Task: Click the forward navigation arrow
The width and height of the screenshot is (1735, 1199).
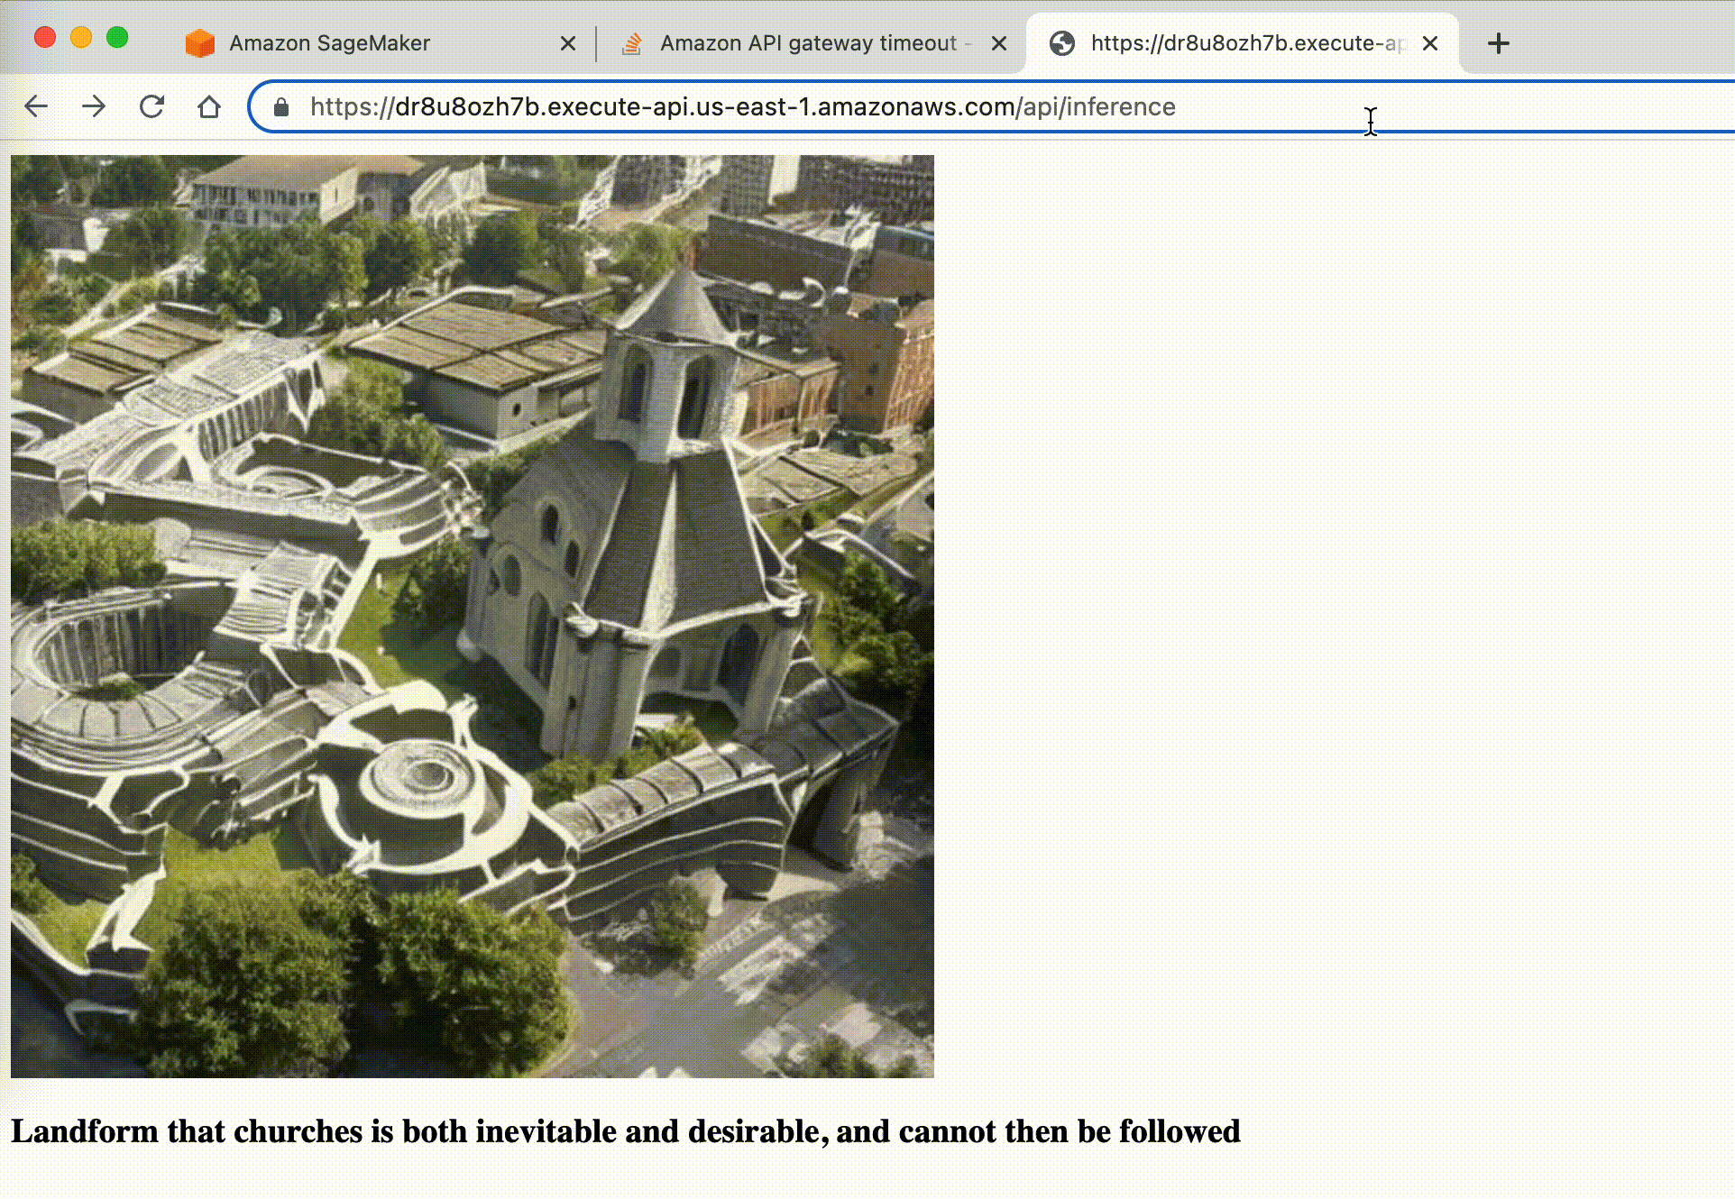Action: pos(94,106)
